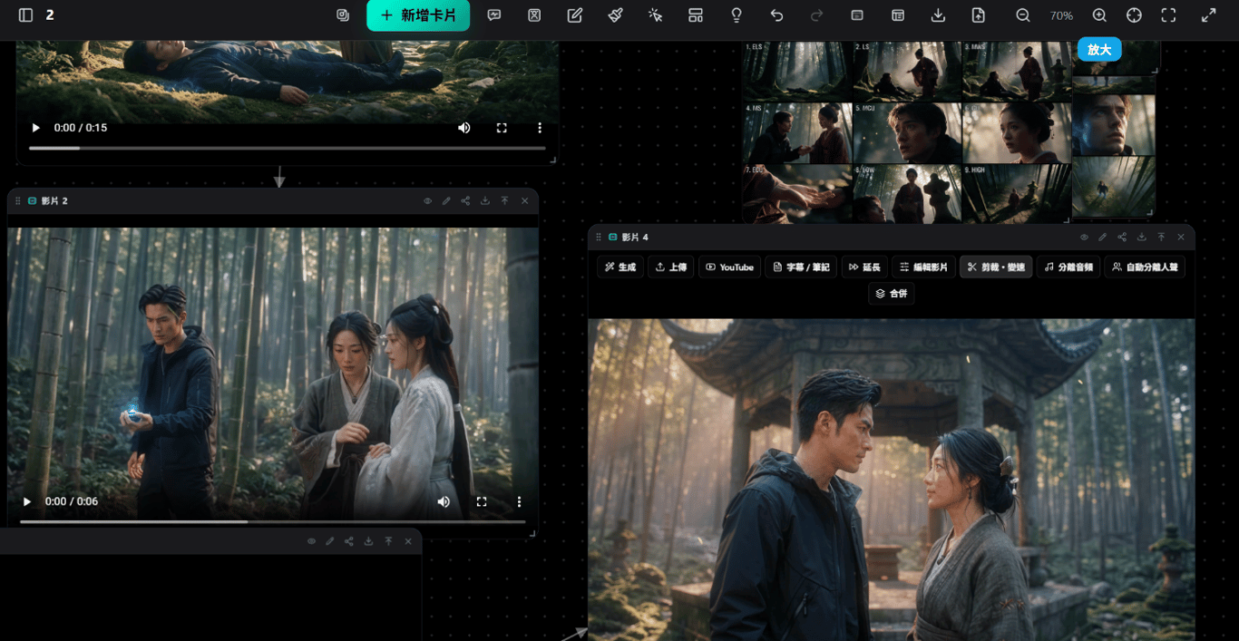
Task: Click the share icon on 影片 4 card
Action: (1122, 238)
